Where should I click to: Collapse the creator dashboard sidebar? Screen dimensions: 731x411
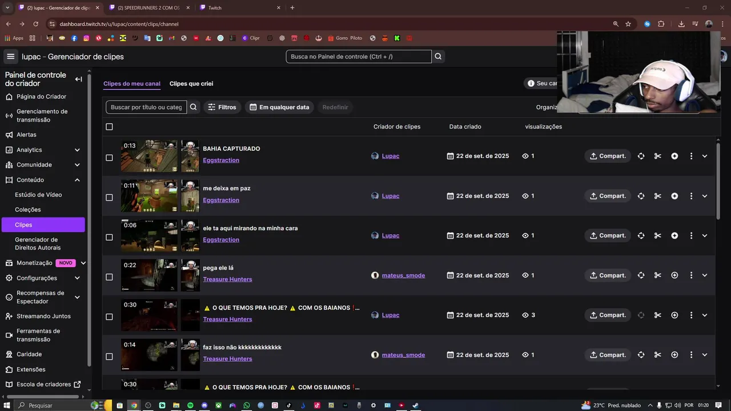78,79
